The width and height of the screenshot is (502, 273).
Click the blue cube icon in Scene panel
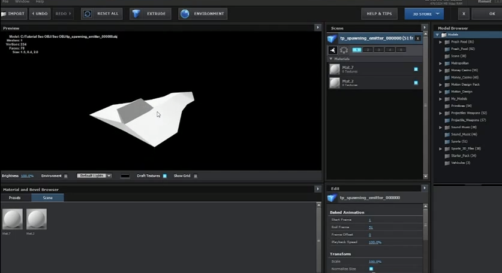[x=332, y=39]
